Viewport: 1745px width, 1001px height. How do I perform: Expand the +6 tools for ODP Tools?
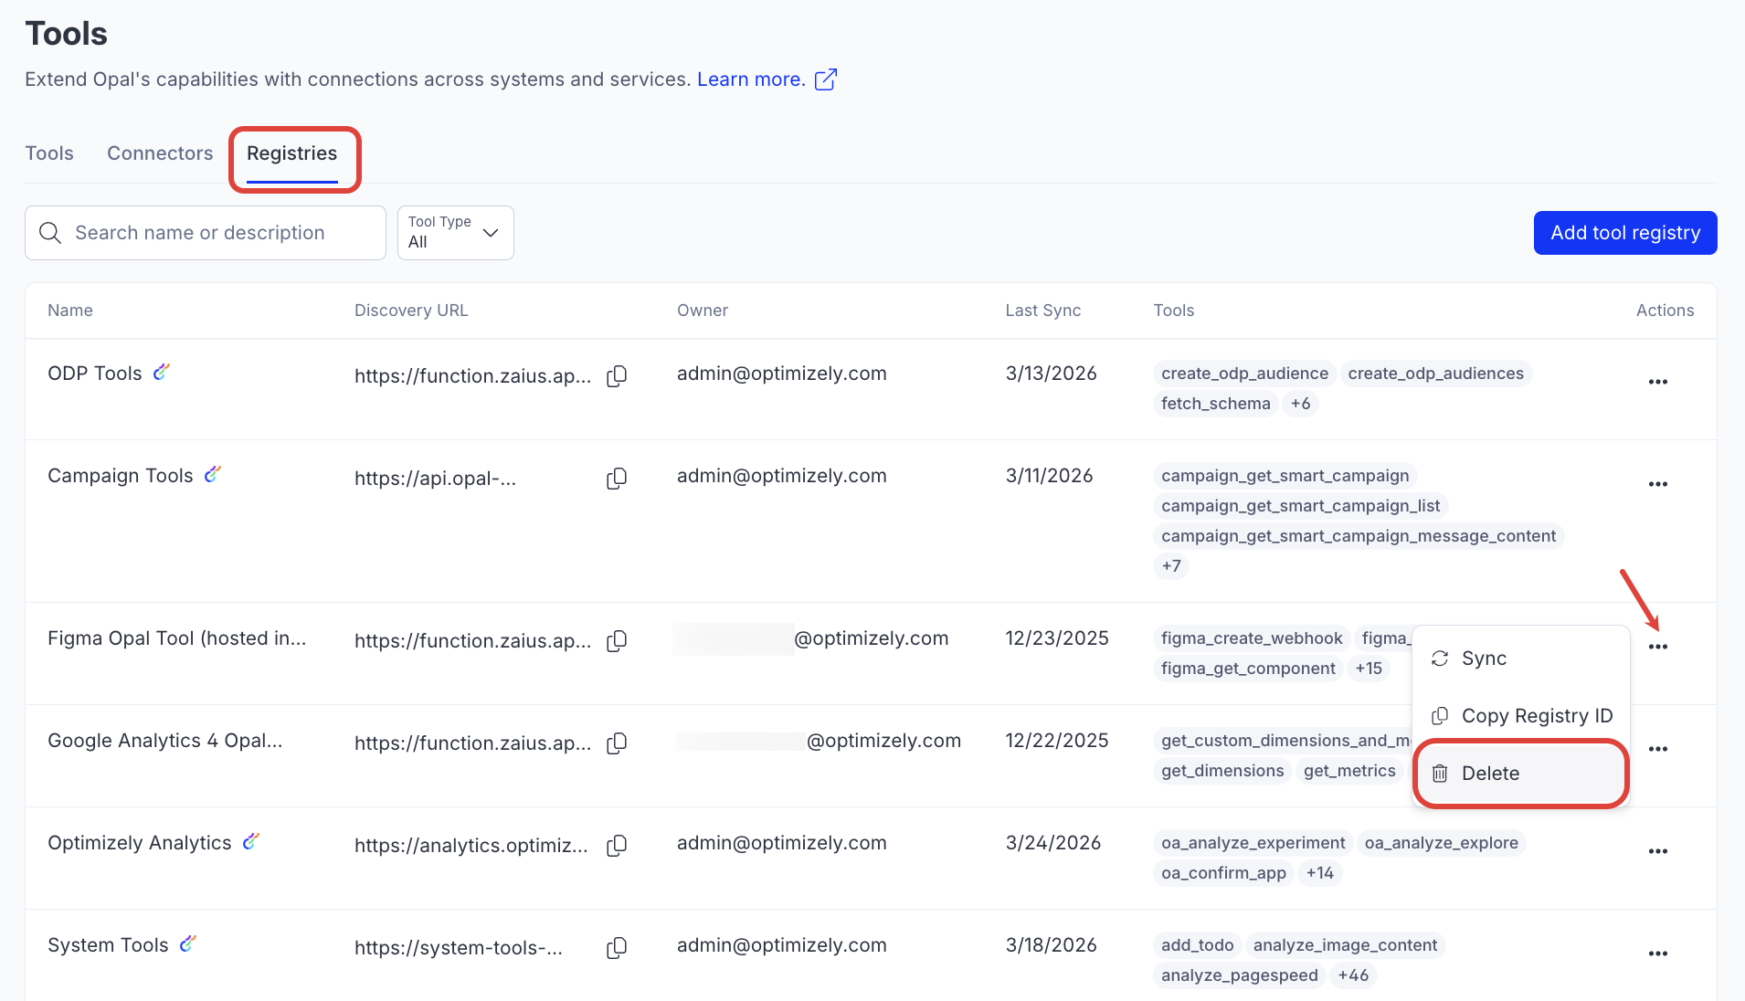click(1300, 404)
